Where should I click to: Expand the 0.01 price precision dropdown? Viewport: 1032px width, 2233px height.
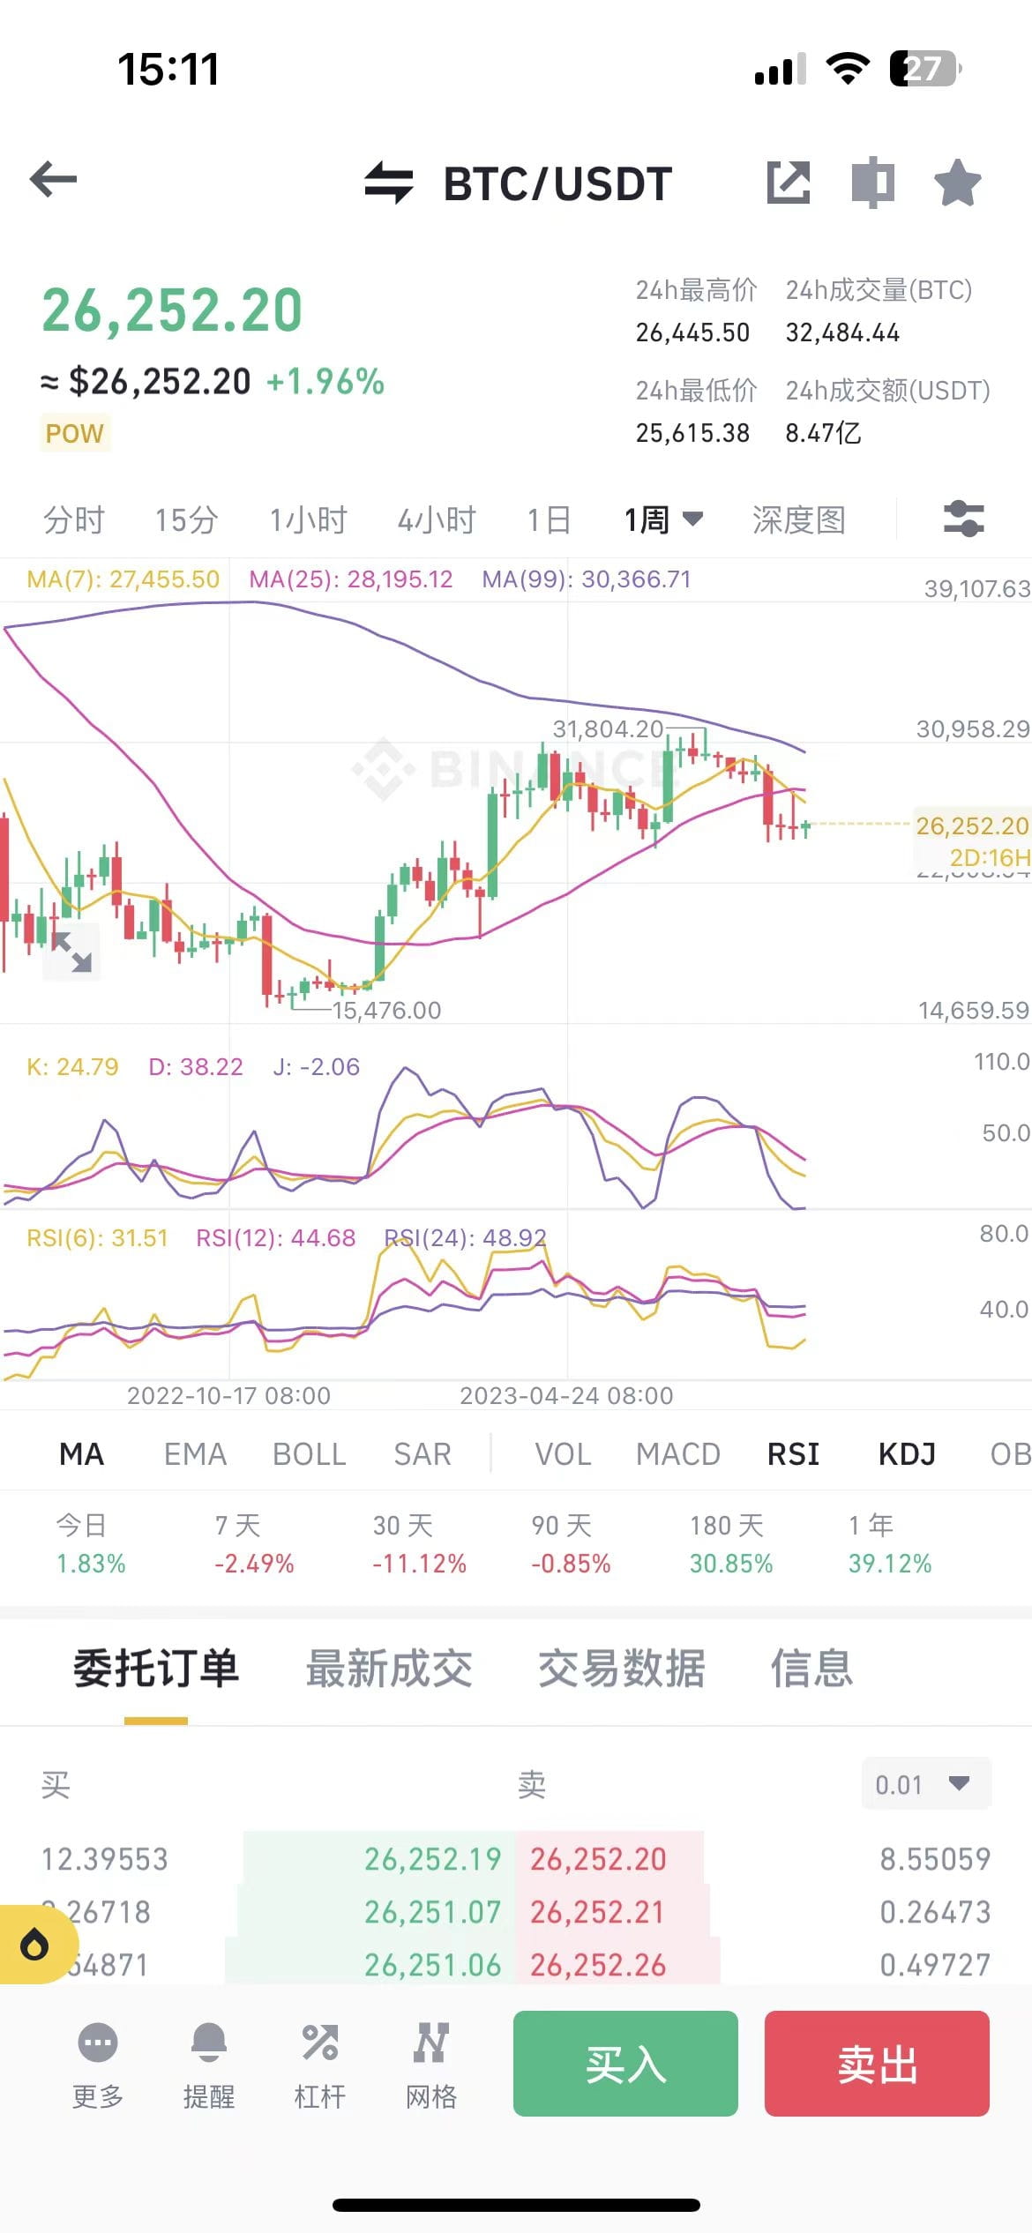[926, 1784]
